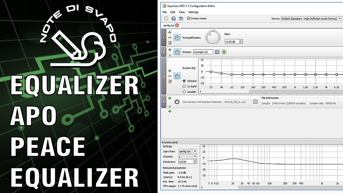Grab the row 1 number handle
This screenshot has height=193, width=343.
click(x=164, y=38)
